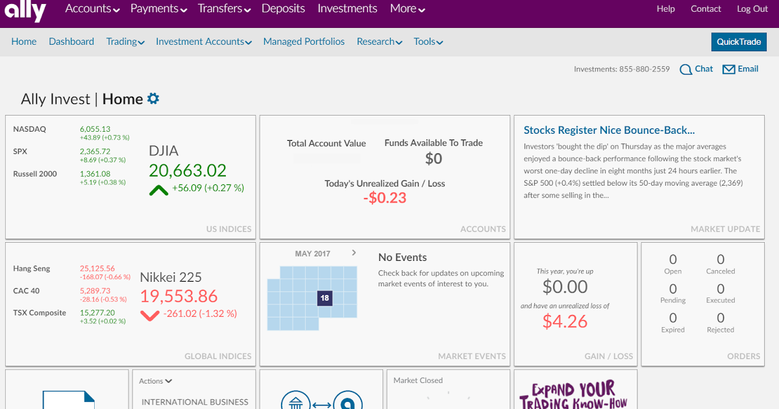Viewport: 779px width, 409px height.
Task: Click the Market Closed status
Action: [x=418, y=380]
